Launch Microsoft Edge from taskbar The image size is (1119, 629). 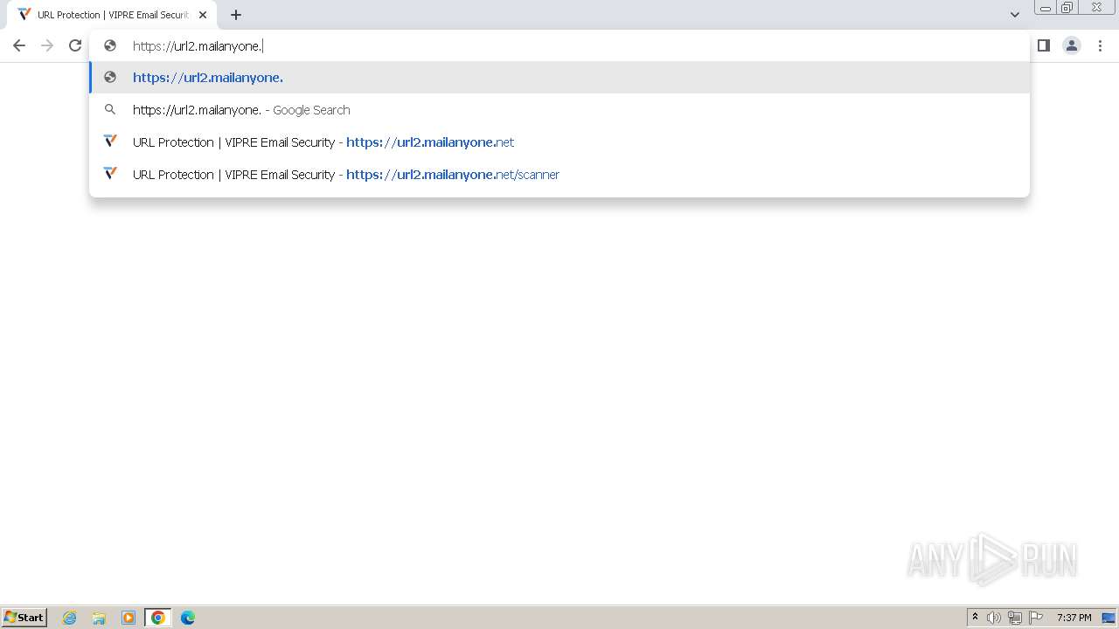187,618
